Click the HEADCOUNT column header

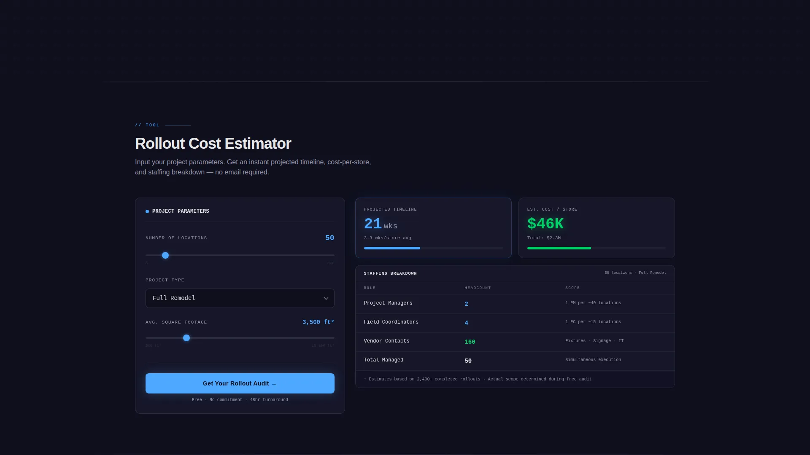[x=478, y=288]
